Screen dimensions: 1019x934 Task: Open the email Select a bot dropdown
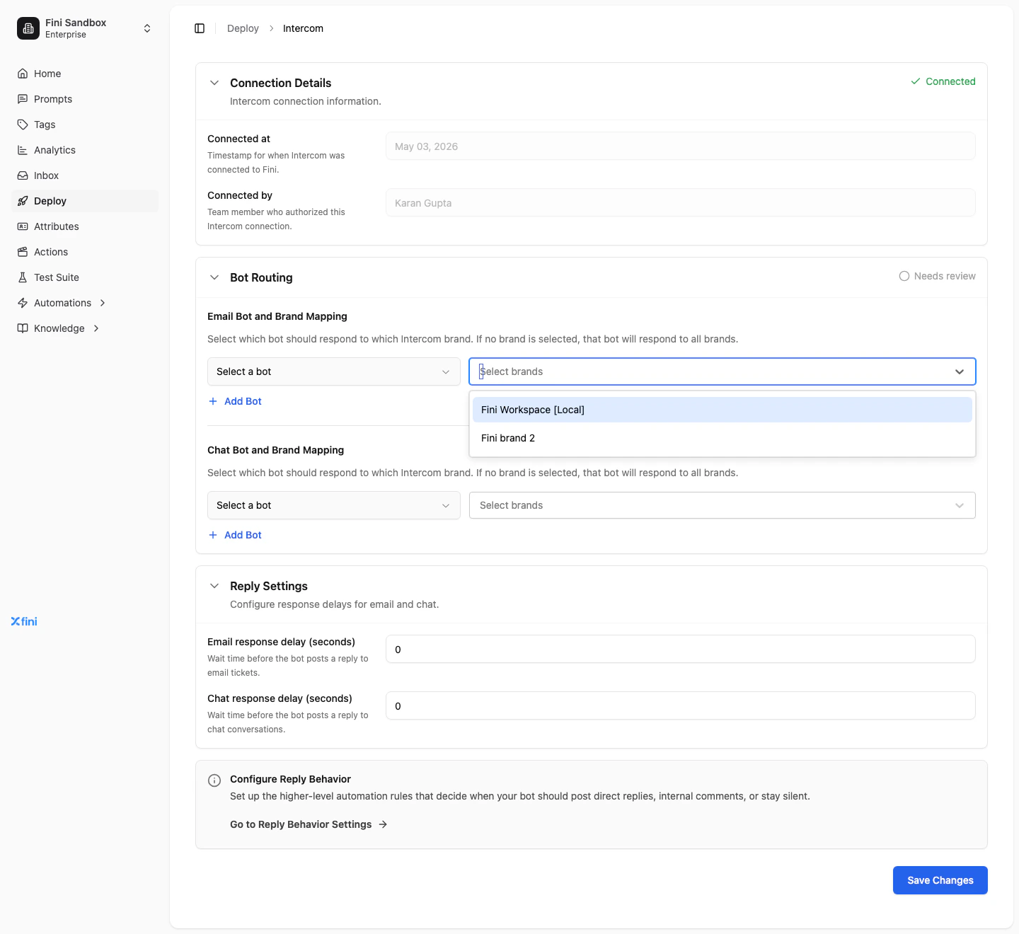pos(334,371)
